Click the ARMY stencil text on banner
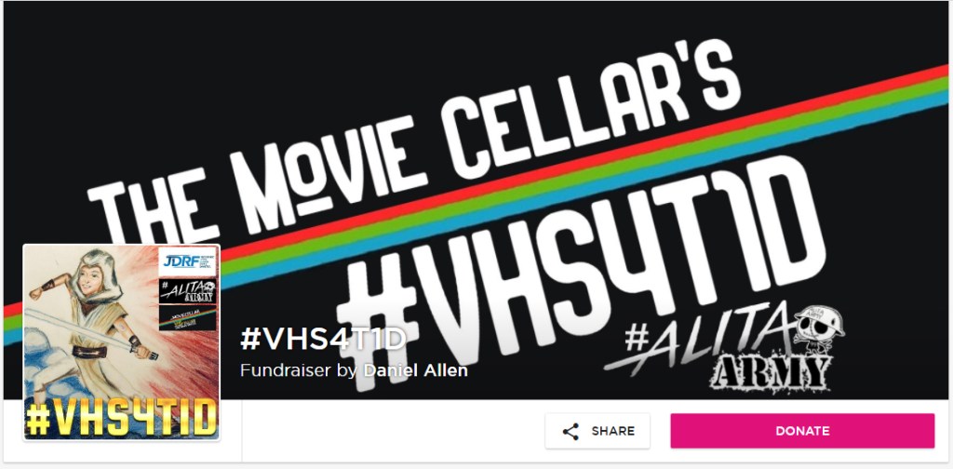Image resolution: width=953 pixels, height=469 pixels. tap(771, 374)
